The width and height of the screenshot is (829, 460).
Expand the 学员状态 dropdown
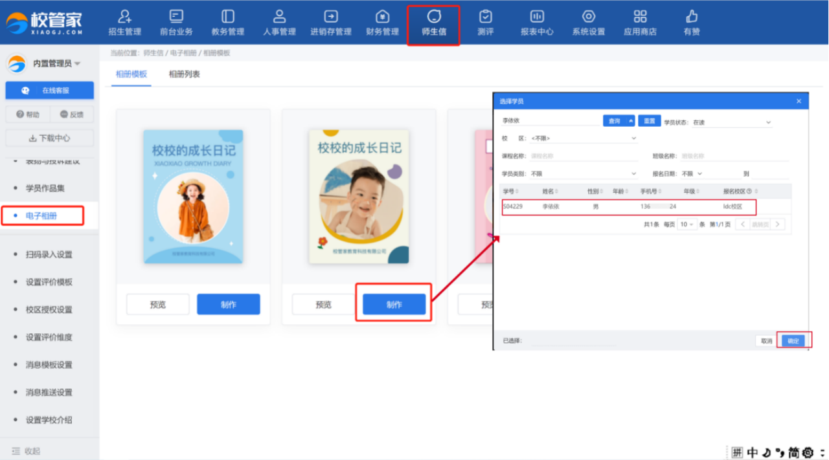point(732,122)
